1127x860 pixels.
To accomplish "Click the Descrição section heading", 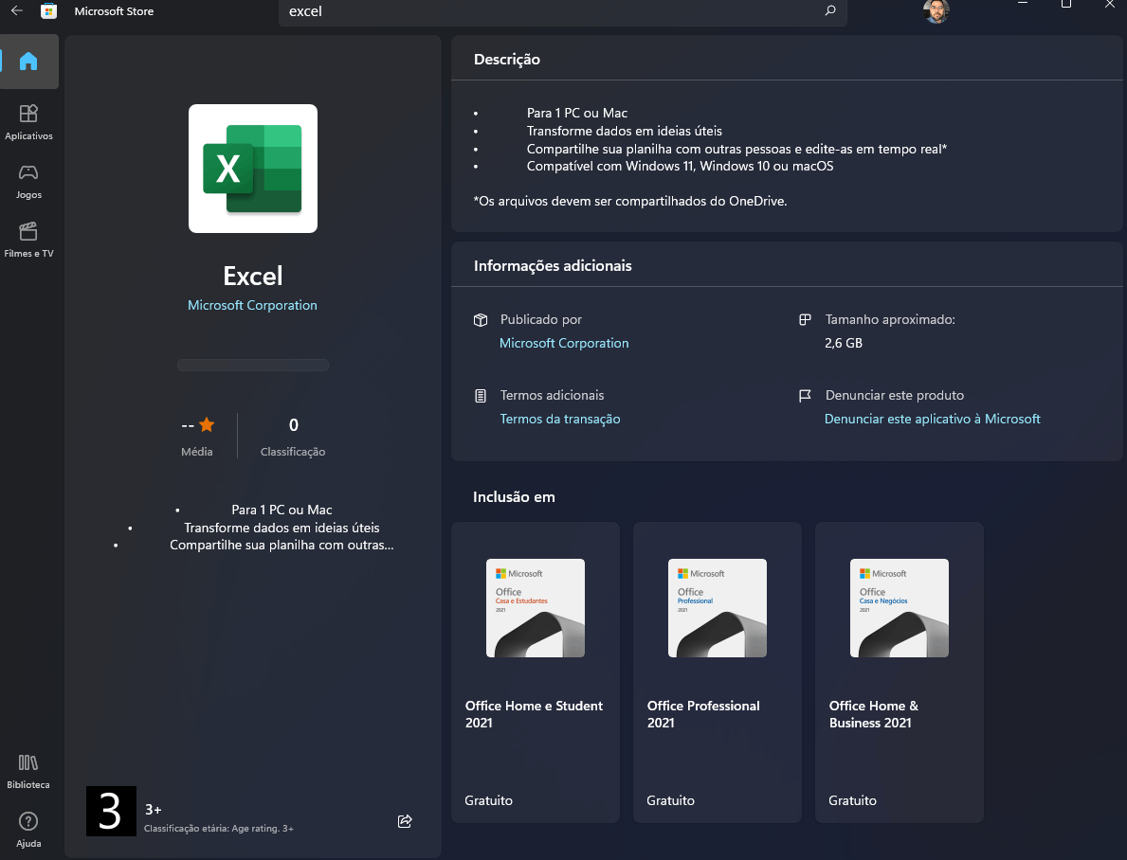I will tap(507, 60).
